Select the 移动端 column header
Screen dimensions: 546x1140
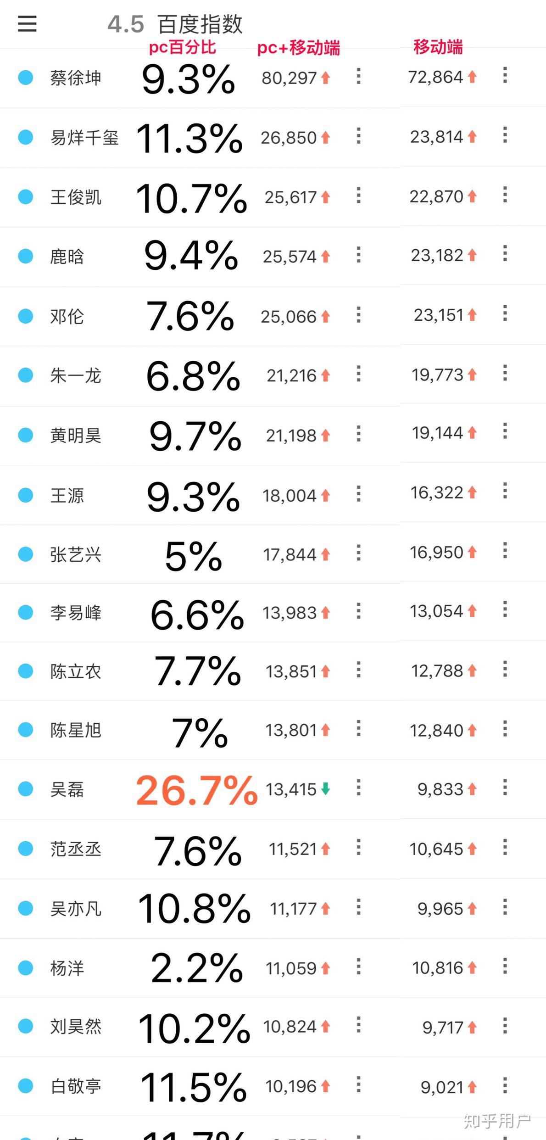pyautogui.click(x=438, y=47)
